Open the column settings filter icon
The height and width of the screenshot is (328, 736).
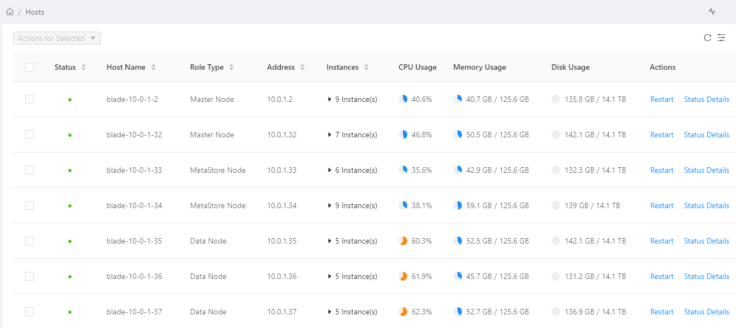[721, 38]
